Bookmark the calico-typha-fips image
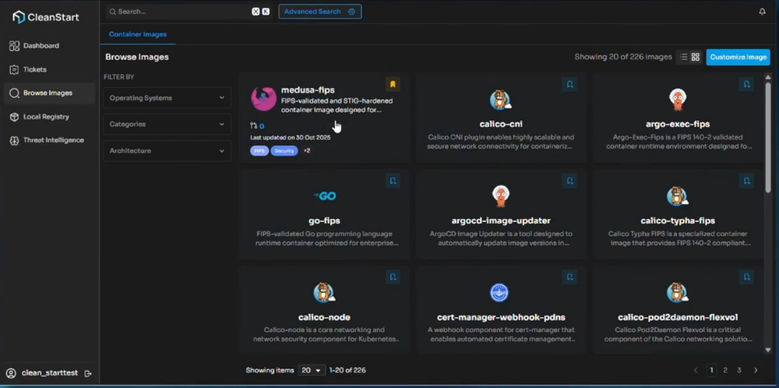This screenshot has height=388, width=779. click(747, 181)
